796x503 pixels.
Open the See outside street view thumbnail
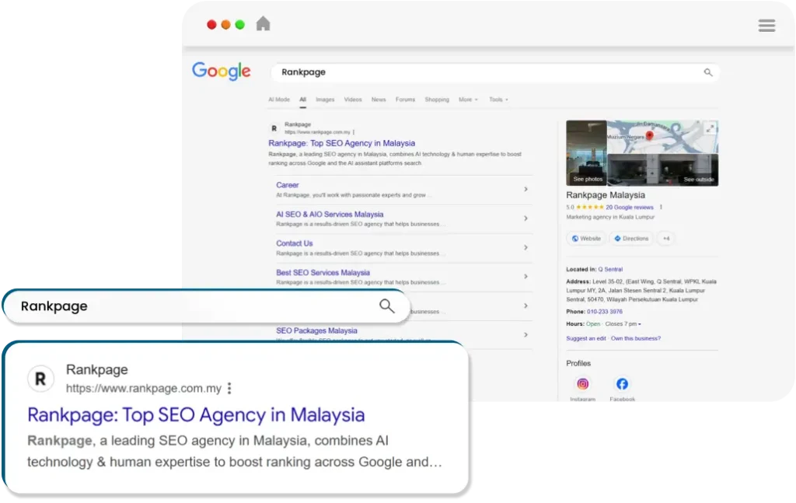pos(662,169)
